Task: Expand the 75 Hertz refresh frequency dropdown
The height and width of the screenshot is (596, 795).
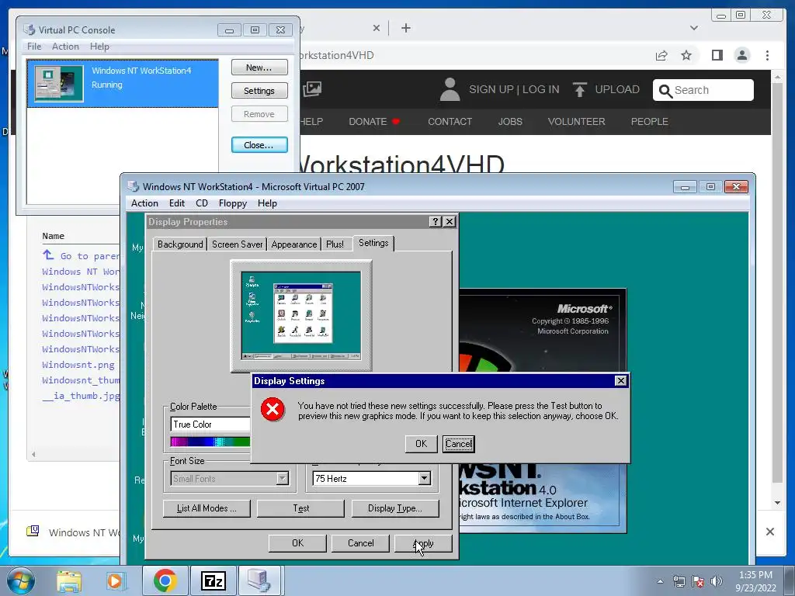Action: pos(425,478)
